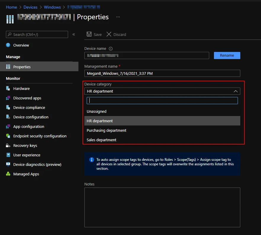Navigate to Home breadcrumb link

(x=12, y=7)
